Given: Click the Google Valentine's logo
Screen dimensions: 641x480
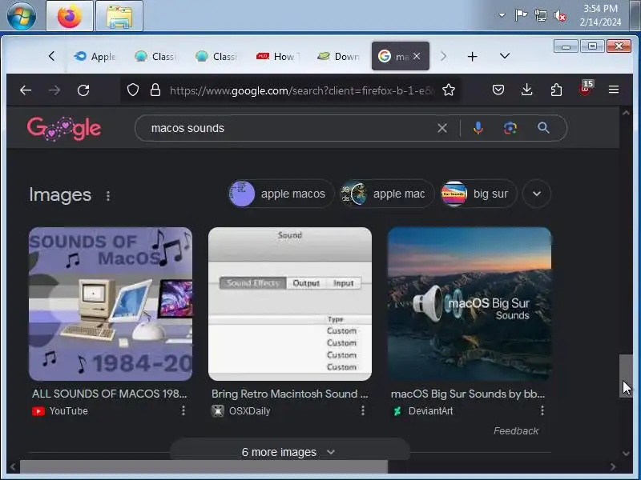Looking at the screenshot, I should pos(64,129).
